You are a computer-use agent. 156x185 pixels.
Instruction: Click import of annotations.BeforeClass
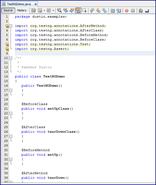click(60, 40)
